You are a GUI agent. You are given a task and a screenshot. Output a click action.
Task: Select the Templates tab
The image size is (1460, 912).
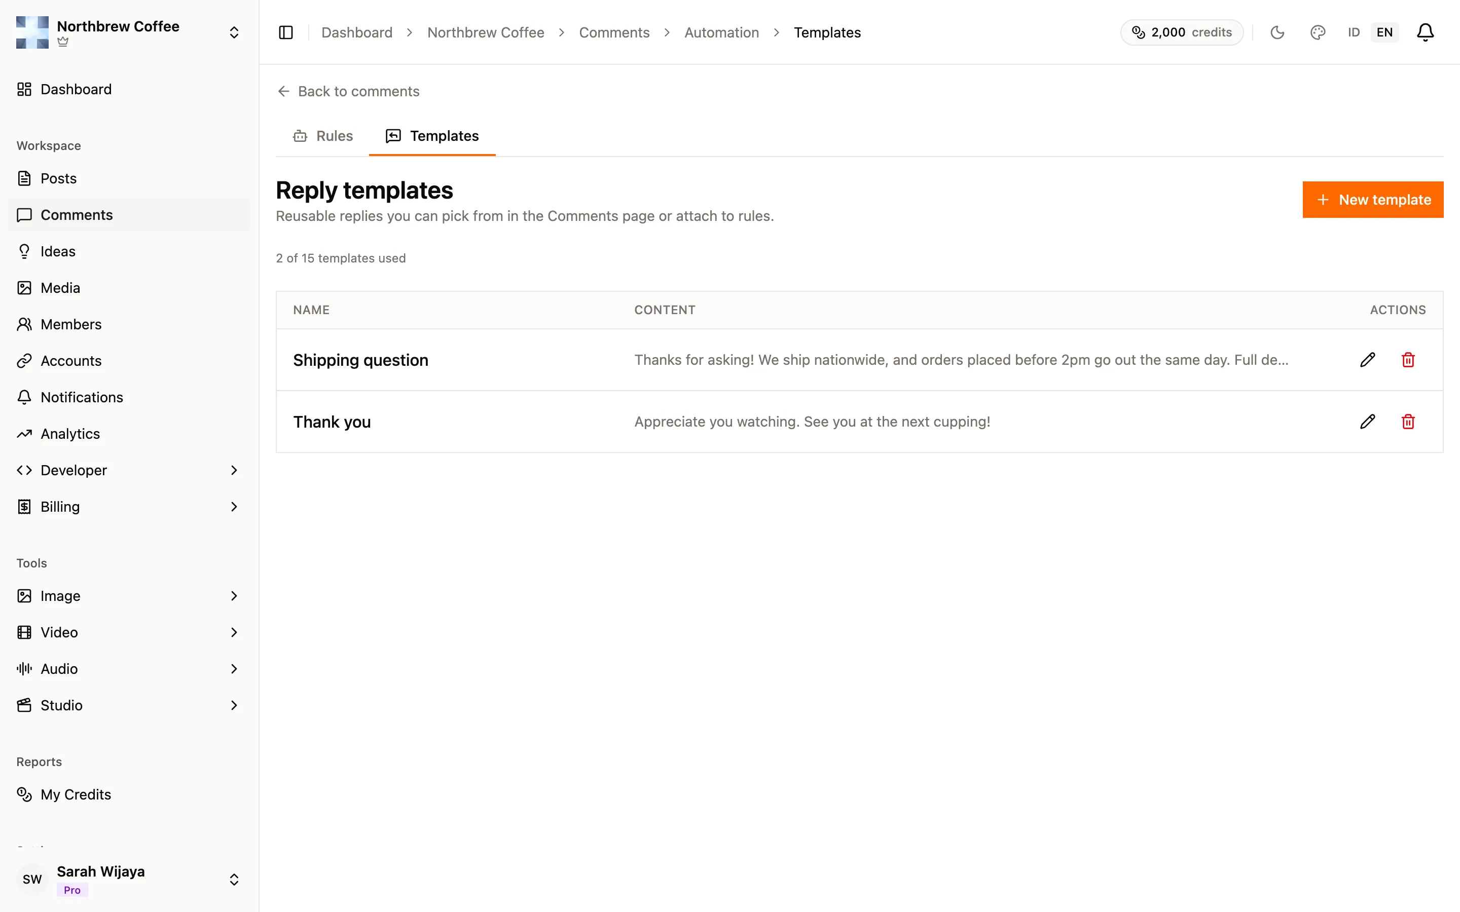point(432,136)
